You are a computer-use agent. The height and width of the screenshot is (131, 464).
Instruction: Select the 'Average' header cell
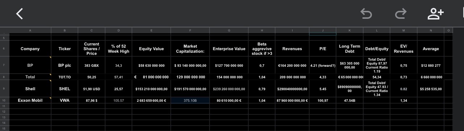click(x=431, y=49)
